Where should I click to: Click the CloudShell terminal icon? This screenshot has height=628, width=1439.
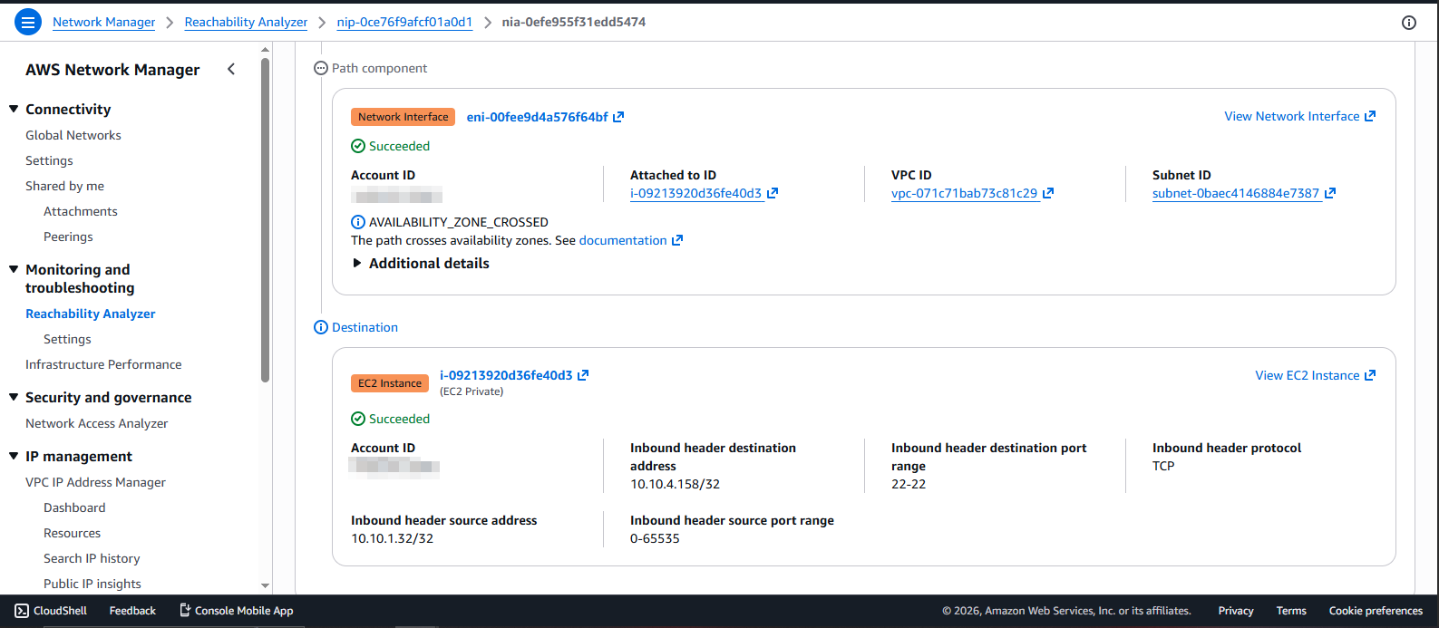(22, 611)
